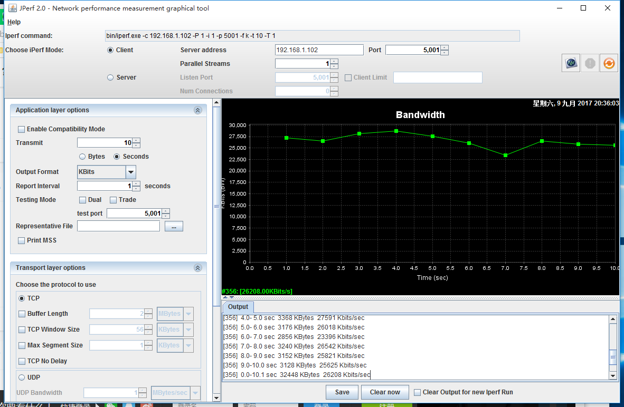Collapse the Transport layer options panel
Image resolution: width=624 pixels, height=407 pixels.
[198, 268]
